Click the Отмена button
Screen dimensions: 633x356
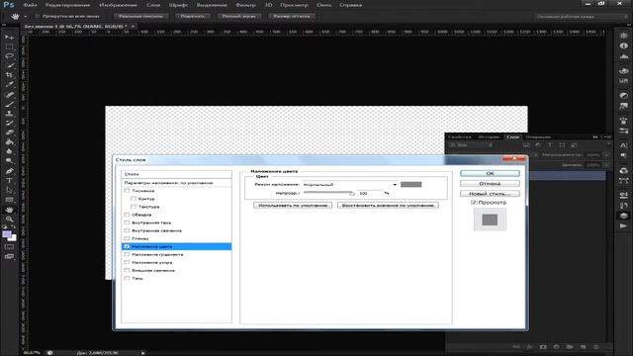[x=490, y=183]
